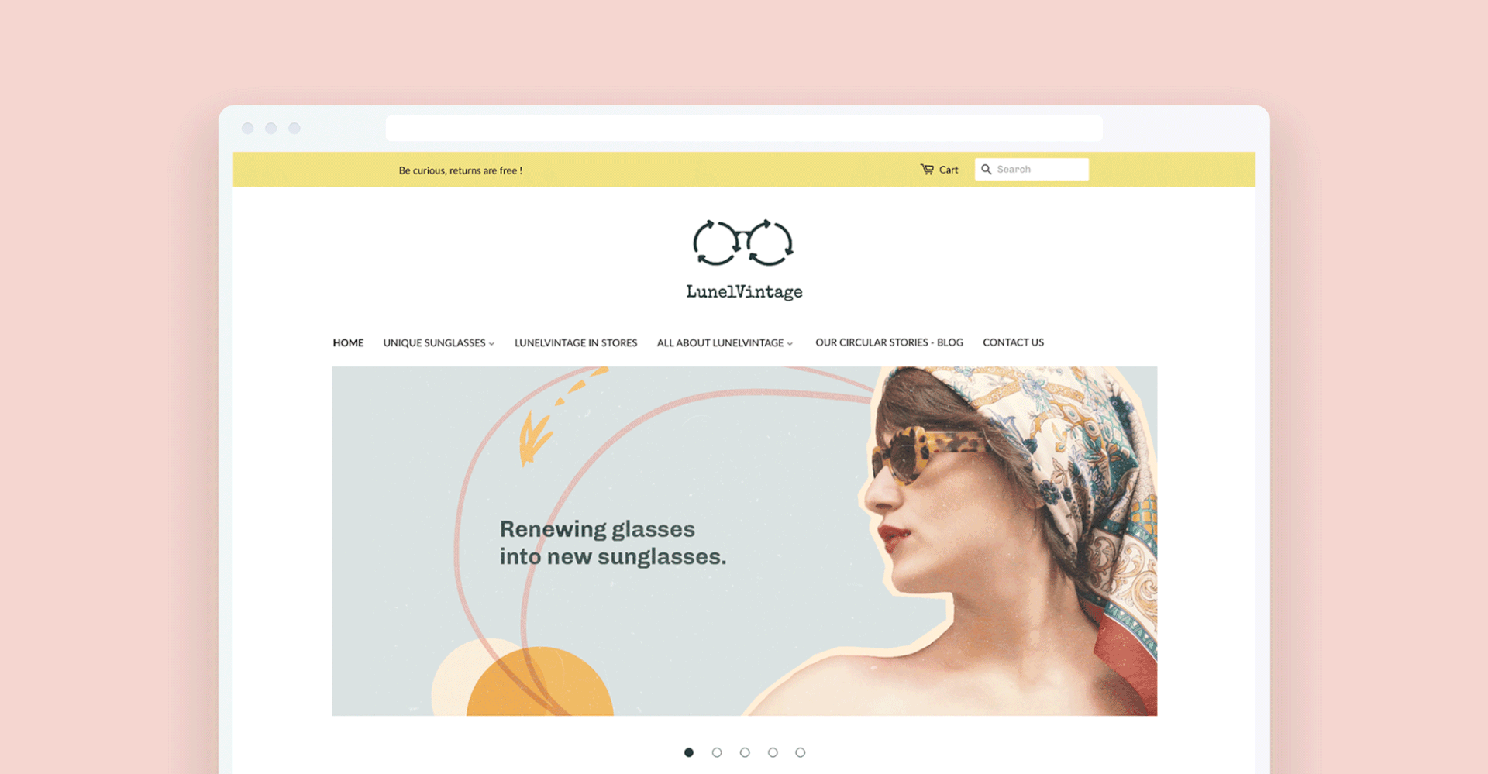Click the third gray browser window dot
The width and height of the screenshot is (1488, 774).
pyautogui.click(x=294, y=128)
